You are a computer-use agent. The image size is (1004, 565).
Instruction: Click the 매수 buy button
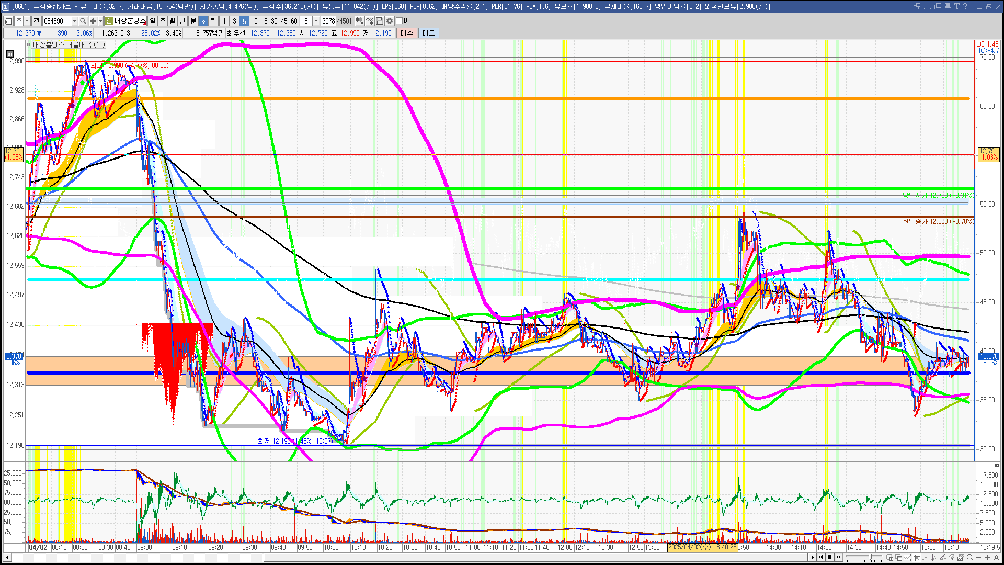407,33
